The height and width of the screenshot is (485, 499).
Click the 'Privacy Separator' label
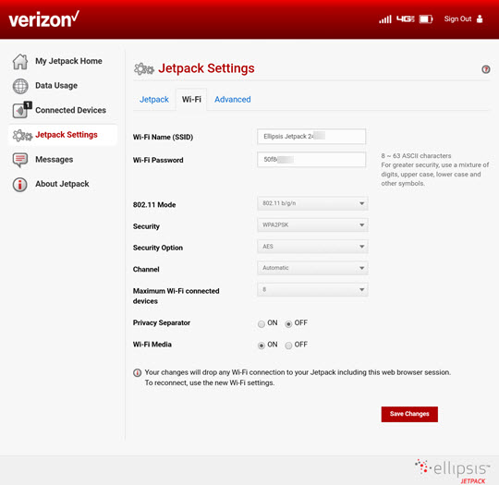[x=162, y=323]
